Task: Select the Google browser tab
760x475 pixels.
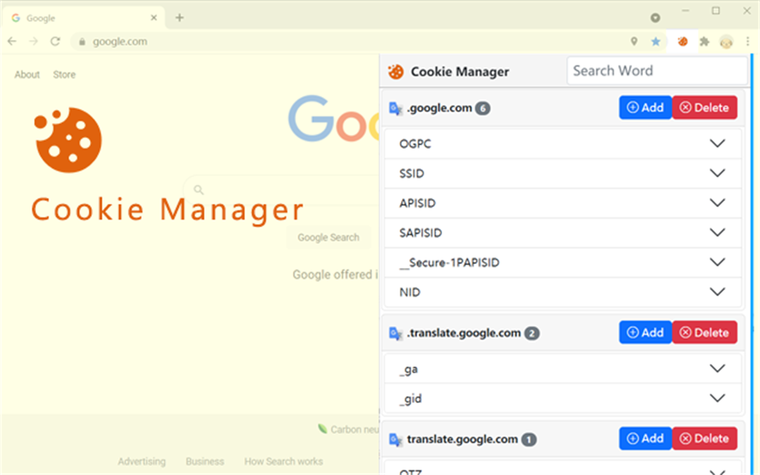Action: pos(84,18)
